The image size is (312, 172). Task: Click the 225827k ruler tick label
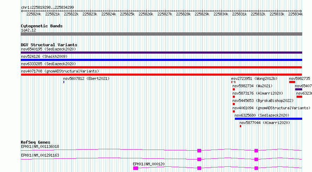click(165, 14)
